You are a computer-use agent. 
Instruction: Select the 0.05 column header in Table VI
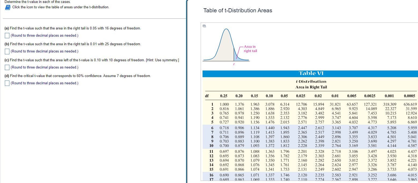pyautogui.click(x=284, y=96)
